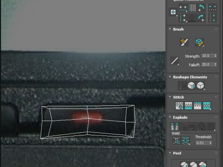
Task: Open the Set Pivot flyout button
Action: pyautogui.click(x=173, y=12)
